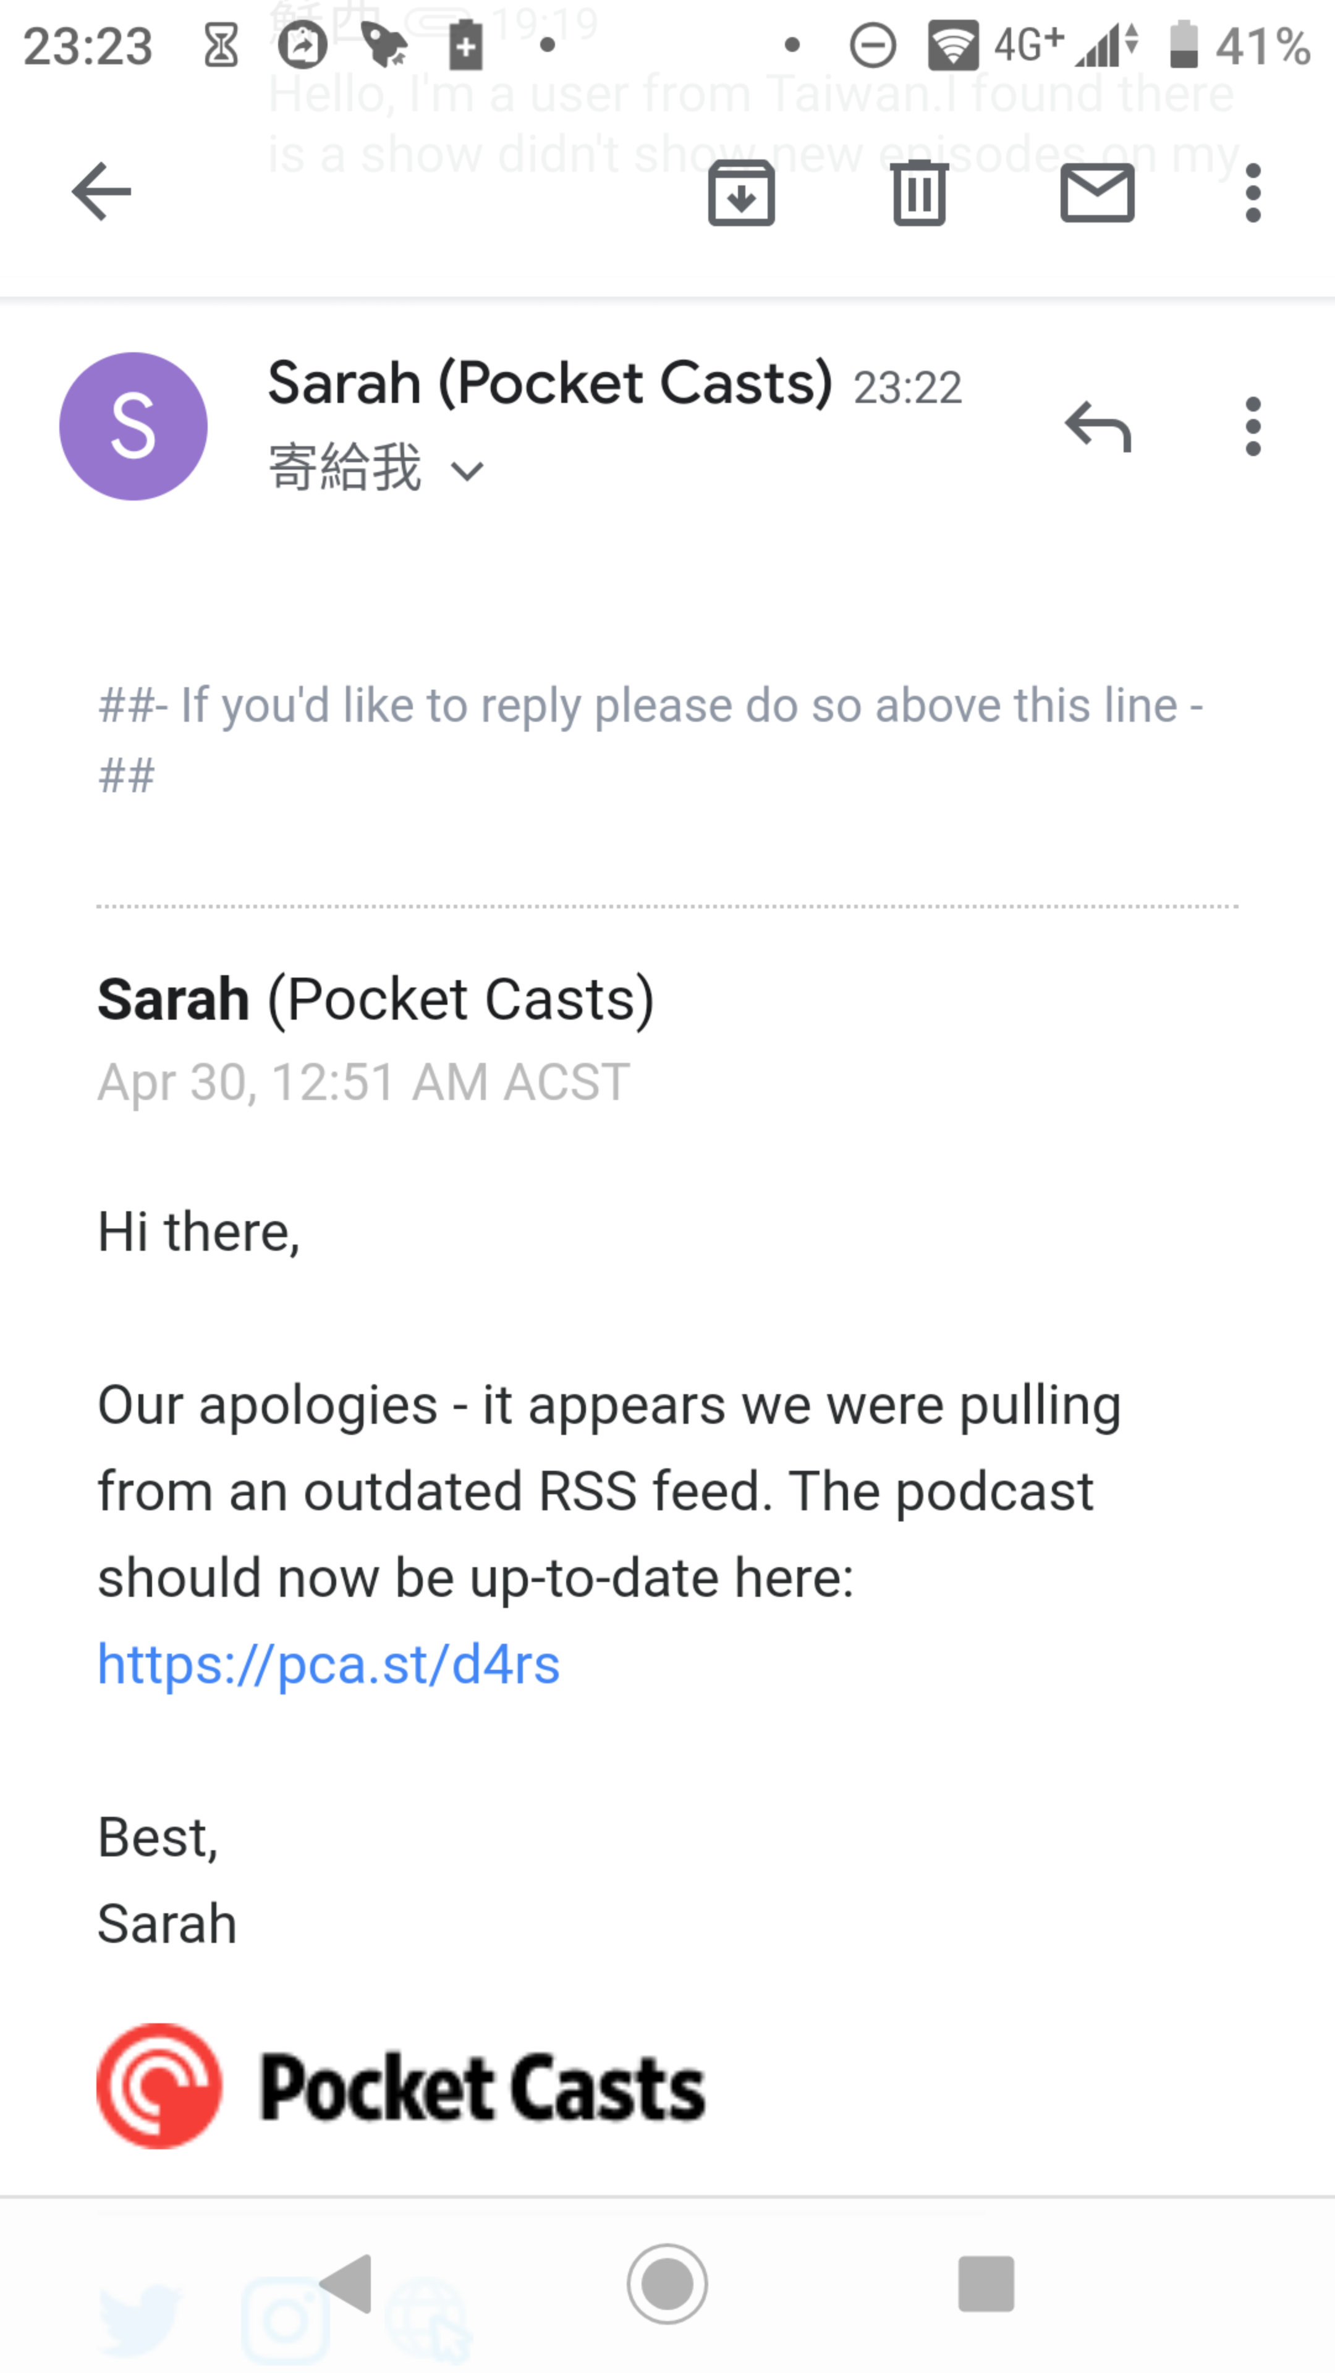The height and width of the screenshot is (2373, 1335).
Task: Open the top toolbar overflow menu
Action: (1253, 193)
